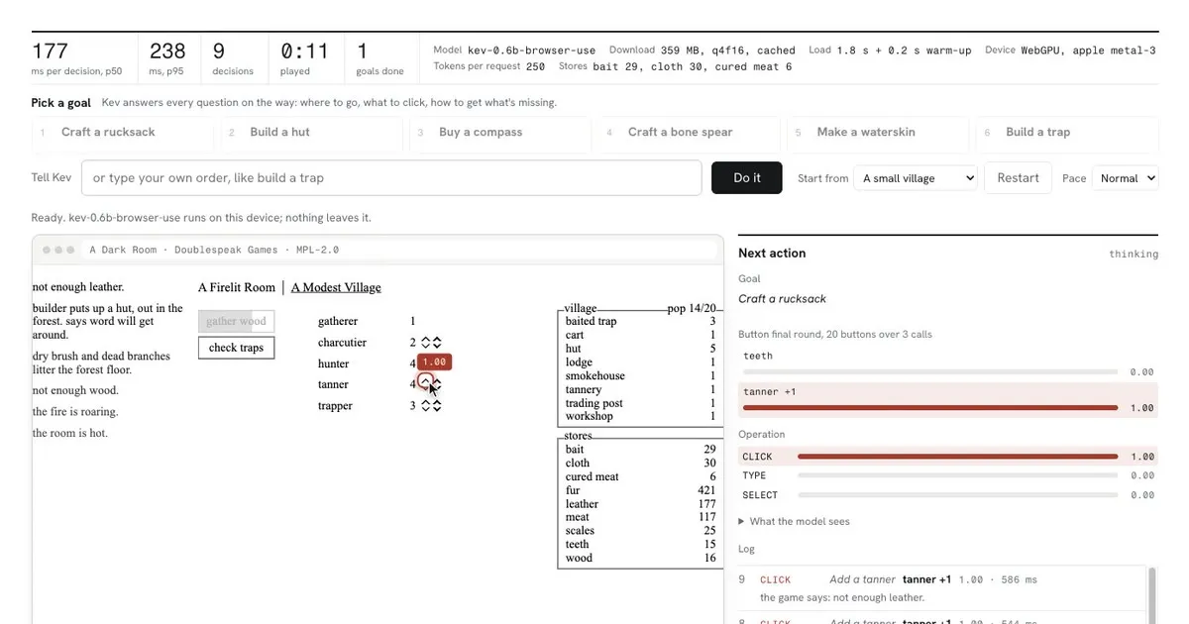Switch to the 'A Modest Village' tab
This screenshot has height=624, width=1189.
[x=336, y=287]
